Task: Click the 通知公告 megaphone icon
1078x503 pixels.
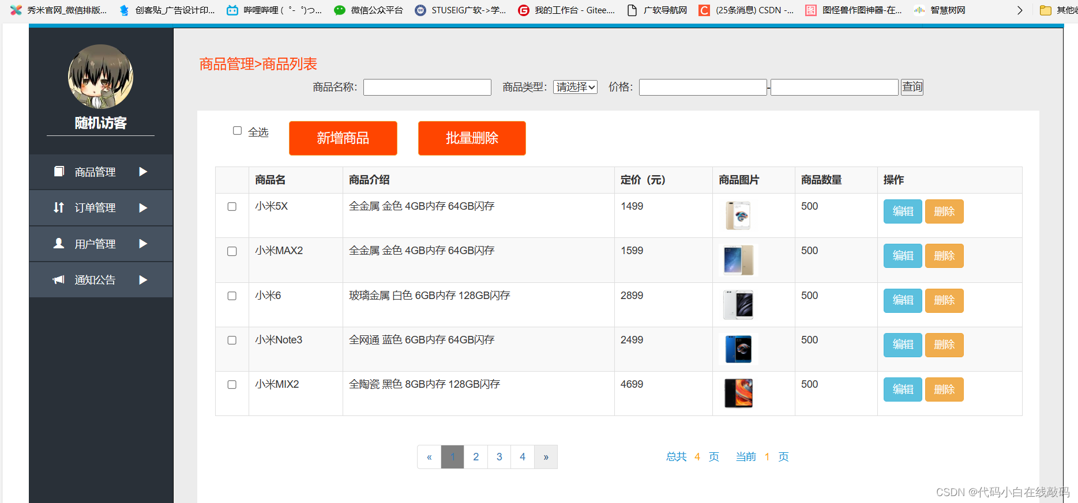Action: pos(59,279)
